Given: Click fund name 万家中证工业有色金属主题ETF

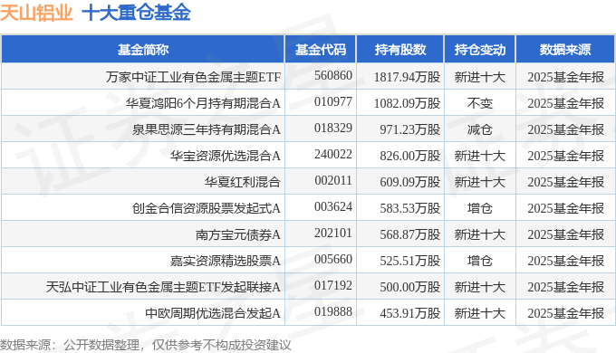Looking at the screenshot, I should (193, 77).
